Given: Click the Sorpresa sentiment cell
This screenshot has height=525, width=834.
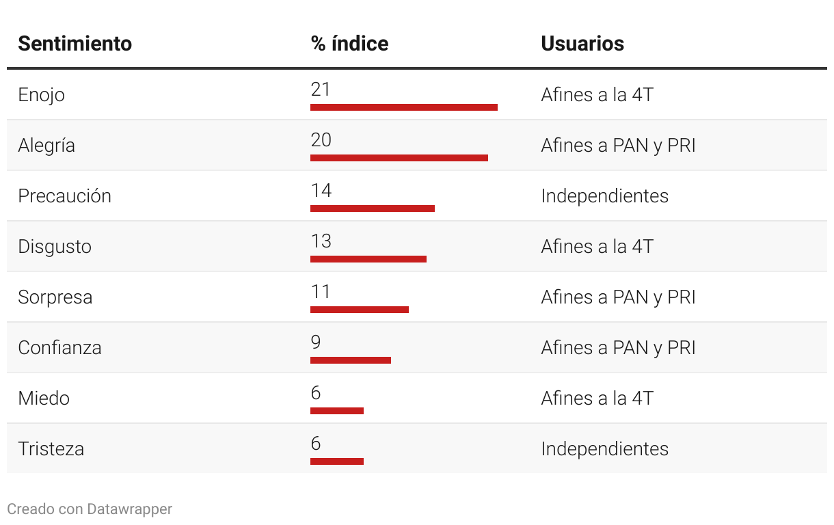Looking at the screenshot, I should pyautogui.click(x=55, y=297).
